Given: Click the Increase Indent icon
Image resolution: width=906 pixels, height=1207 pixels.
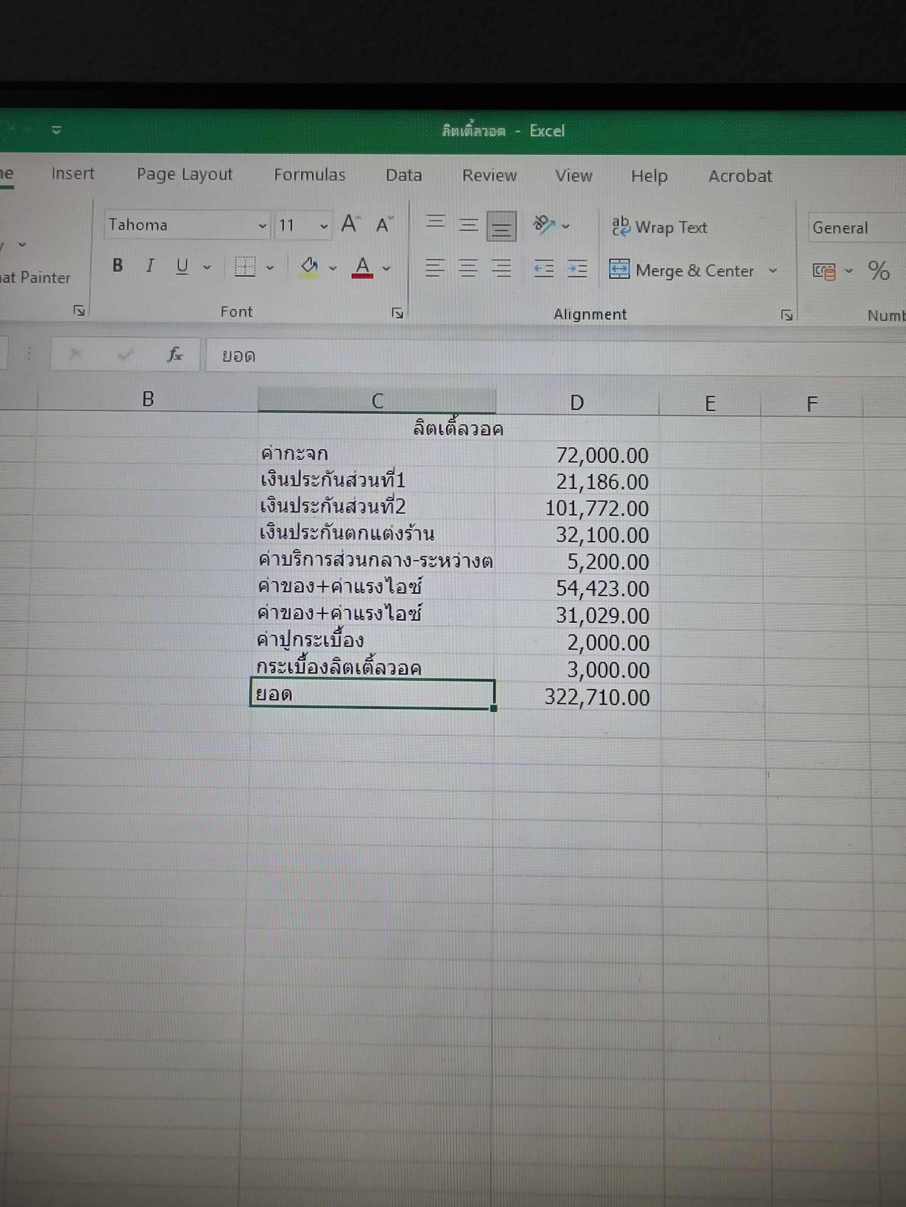Looking at the screenshot, I should point(577,269).
